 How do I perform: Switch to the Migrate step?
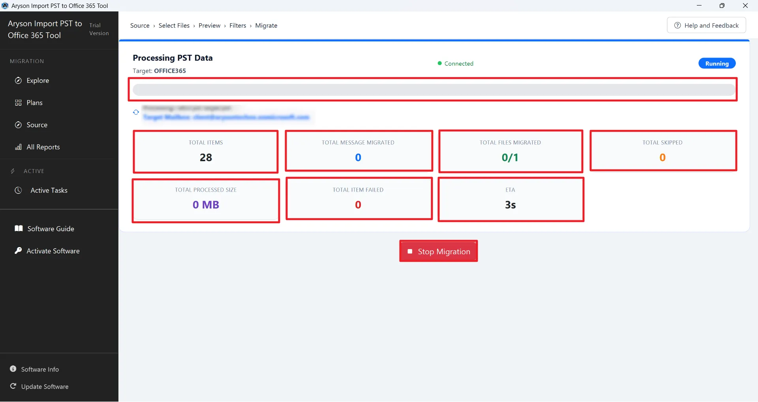tap(266, 25)
